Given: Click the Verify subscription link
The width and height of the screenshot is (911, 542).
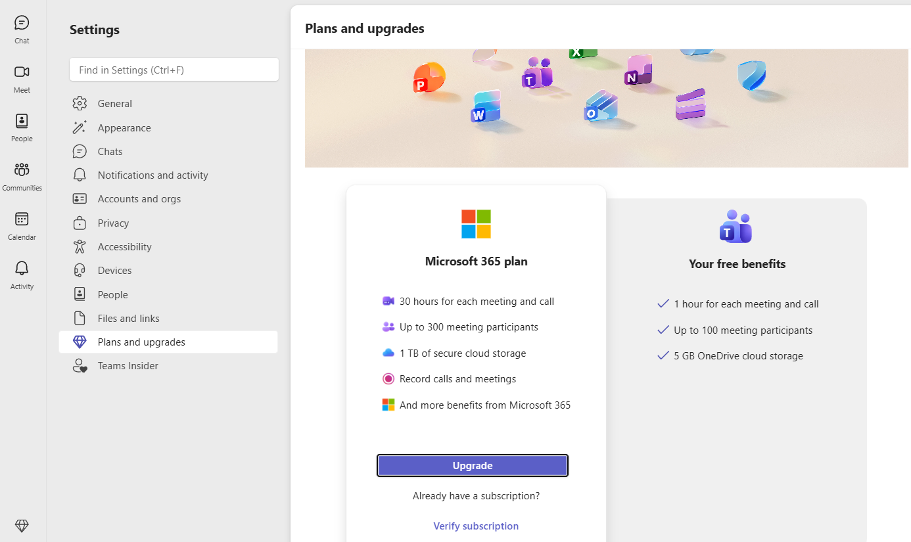Looking at the screenshot, I should [x=476, y=526].
